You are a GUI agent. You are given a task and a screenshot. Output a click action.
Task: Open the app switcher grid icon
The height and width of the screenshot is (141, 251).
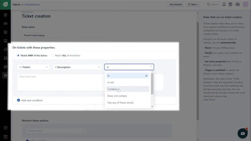[5, 137]
